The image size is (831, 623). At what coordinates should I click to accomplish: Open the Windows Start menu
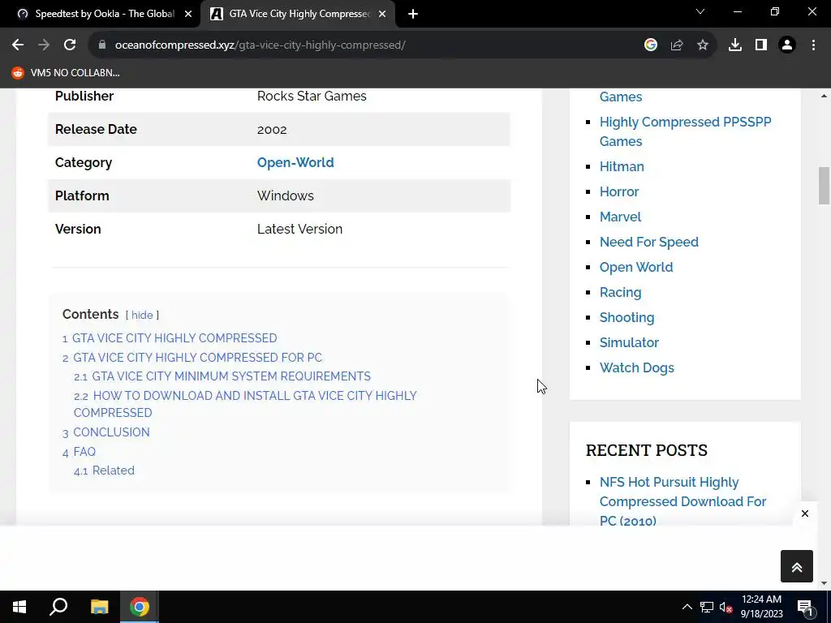pos(19,607)
